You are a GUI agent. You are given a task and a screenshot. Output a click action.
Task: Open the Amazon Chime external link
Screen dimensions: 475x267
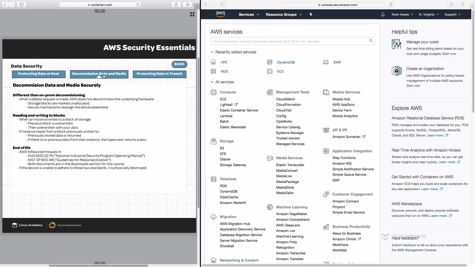(x=347, y=239)
